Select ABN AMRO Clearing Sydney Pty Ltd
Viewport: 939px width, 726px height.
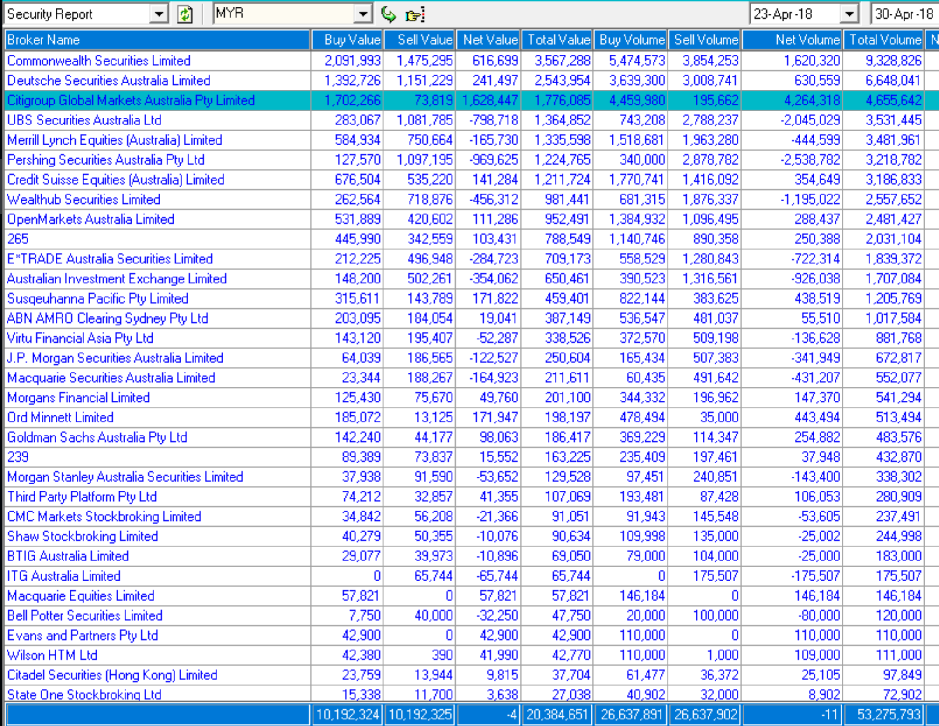[472, 318]
